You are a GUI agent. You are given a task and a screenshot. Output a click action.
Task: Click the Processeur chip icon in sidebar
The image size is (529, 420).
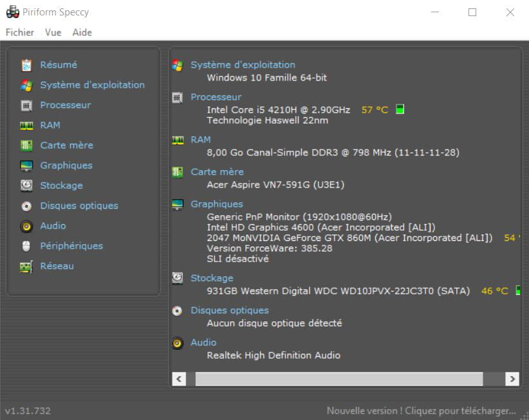pos(26,106)
